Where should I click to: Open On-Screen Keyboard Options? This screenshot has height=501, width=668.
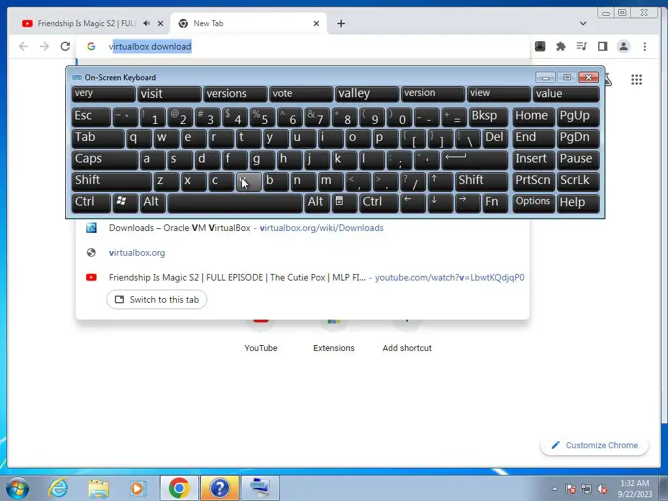click(x=534, y=204)
